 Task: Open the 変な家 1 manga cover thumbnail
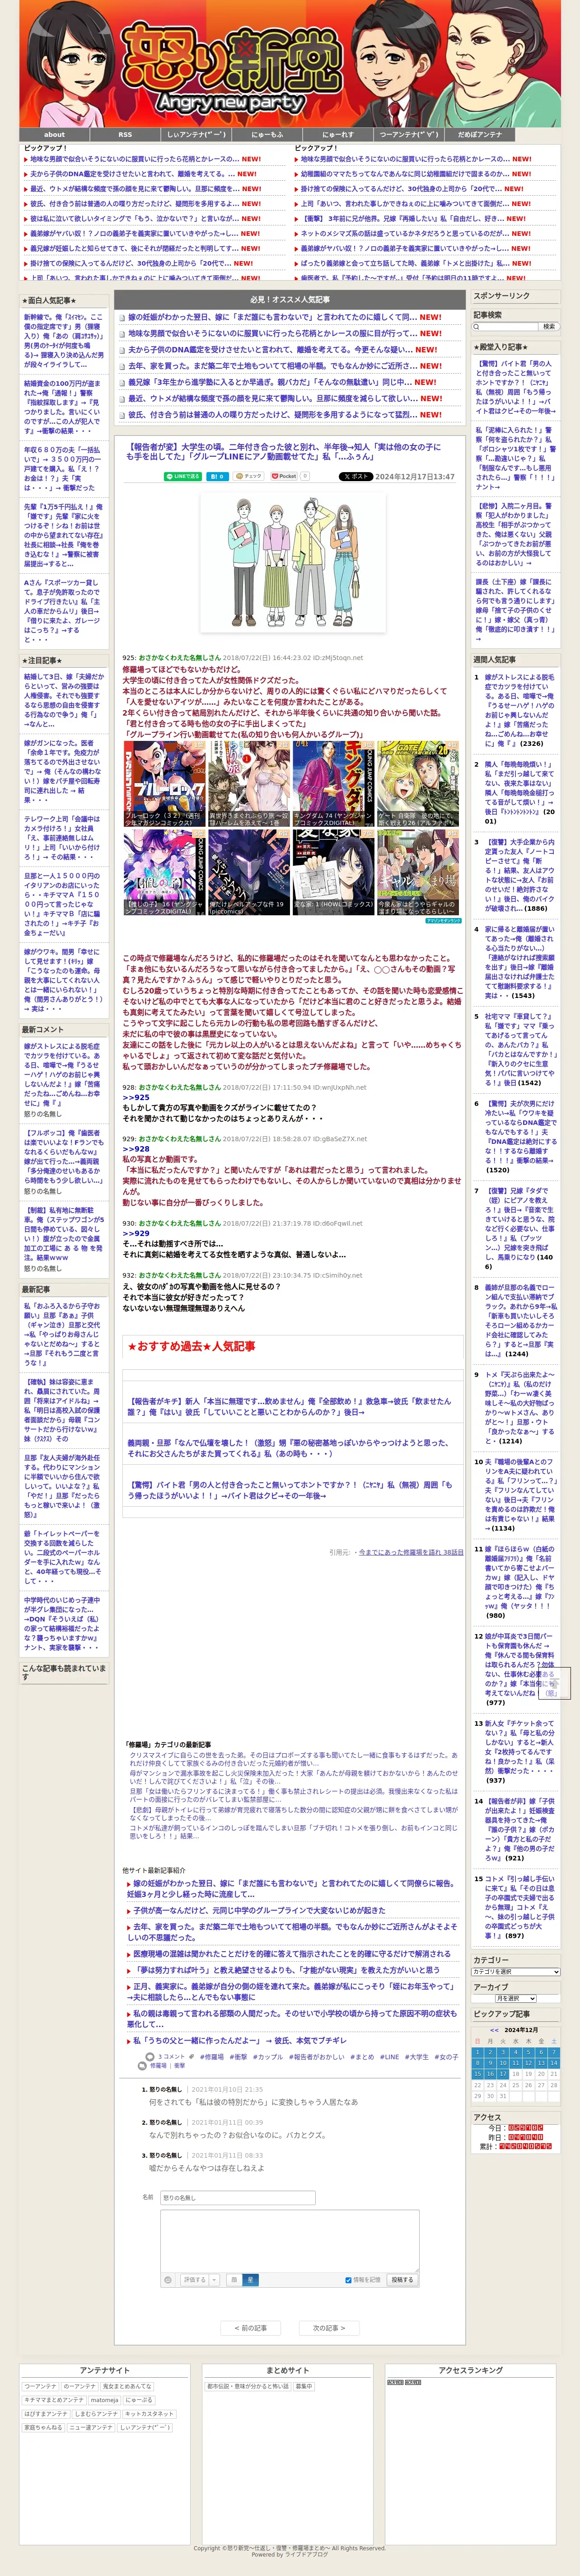point(333,872)
